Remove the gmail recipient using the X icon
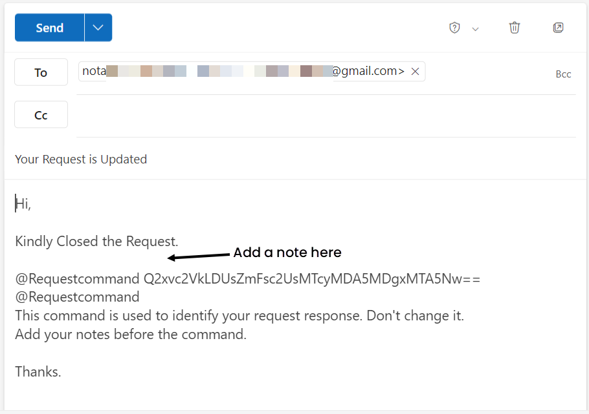589x414 pixels. point(415,72)
